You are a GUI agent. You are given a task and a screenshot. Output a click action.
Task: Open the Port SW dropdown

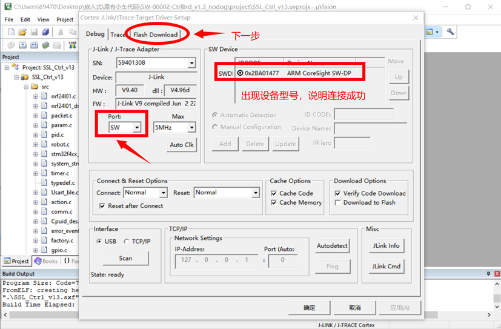click(137, 127)
